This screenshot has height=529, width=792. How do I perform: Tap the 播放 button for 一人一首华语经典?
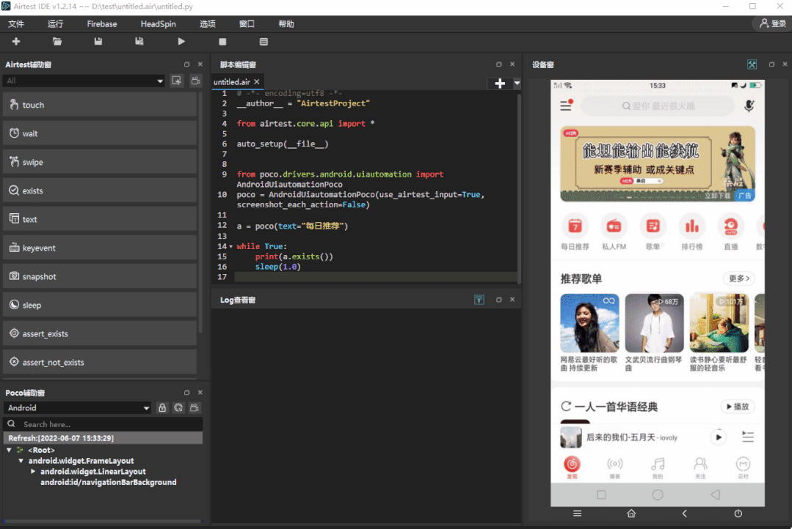(x=738, y=407)
